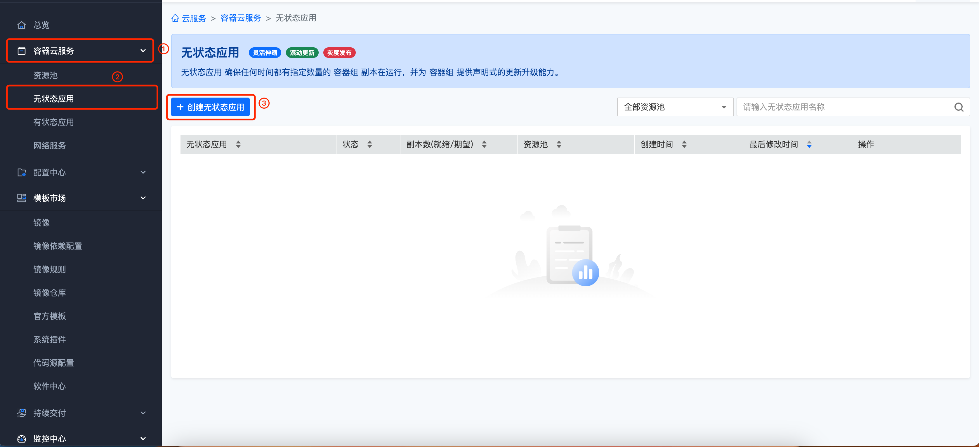Sort by 资源池 column arrows
Image resolution: width=979 pixels, height=447 pixels.
559,144
